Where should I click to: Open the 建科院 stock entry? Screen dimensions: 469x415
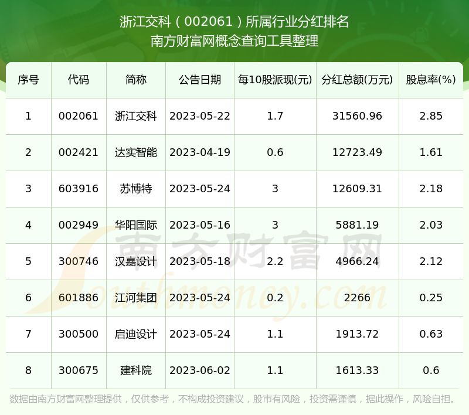(136, 370)
